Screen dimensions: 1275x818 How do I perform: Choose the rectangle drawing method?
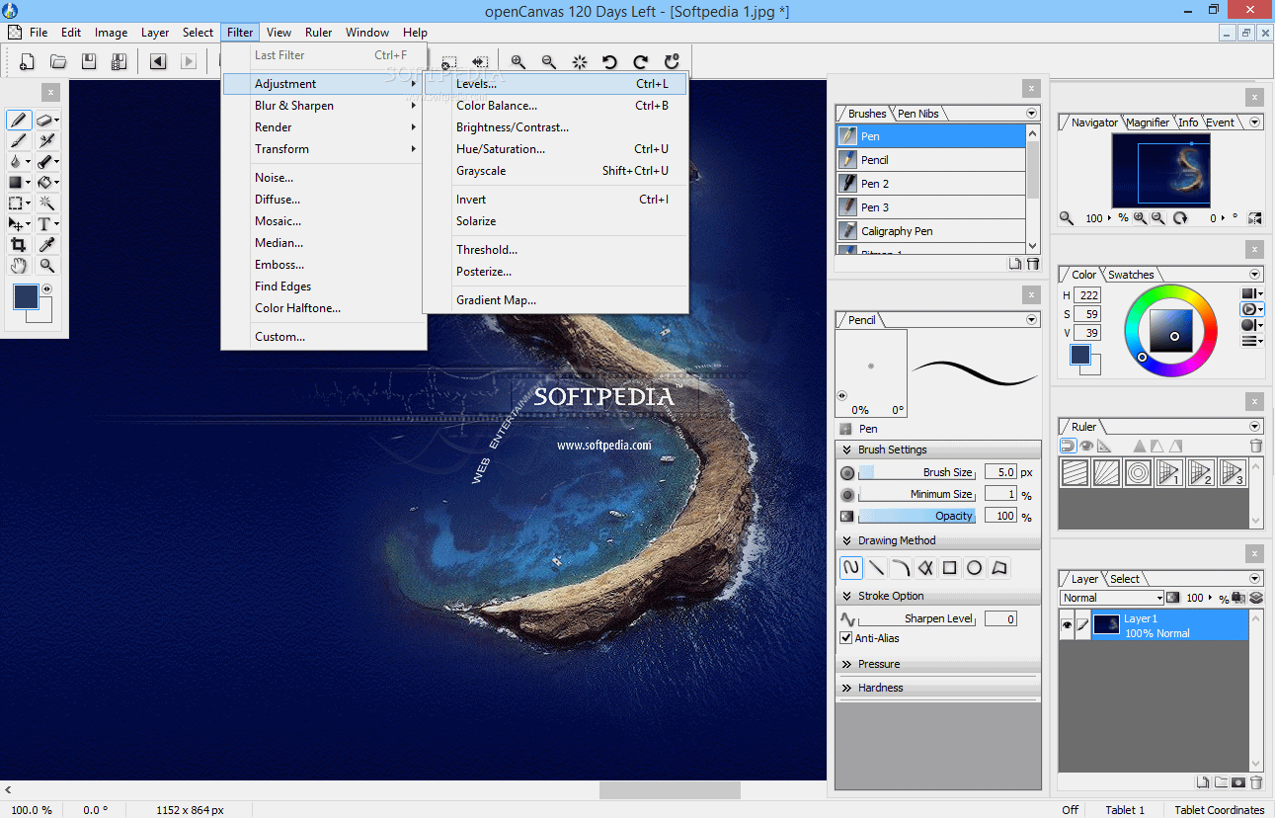pos(949,568)
